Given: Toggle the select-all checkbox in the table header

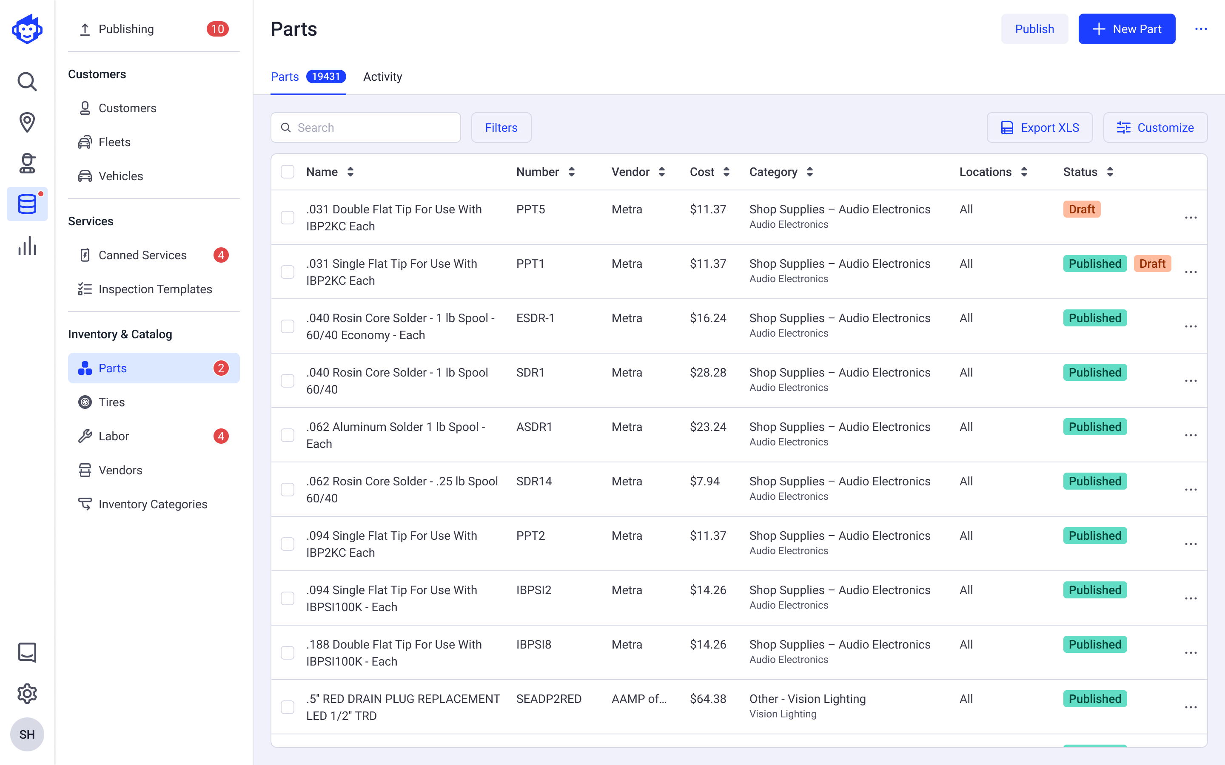Looking at the screenshot, I should [288, 172].
